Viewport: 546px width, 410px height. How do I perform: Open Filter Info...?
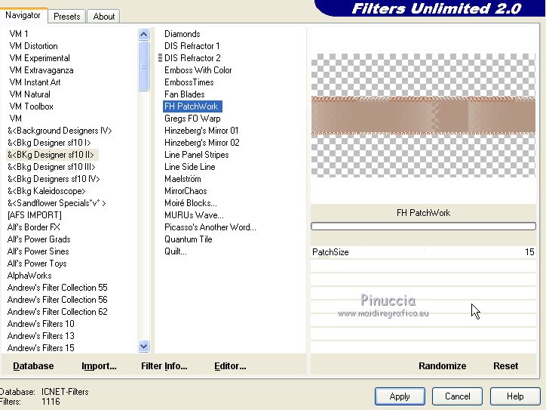point(164,365)
